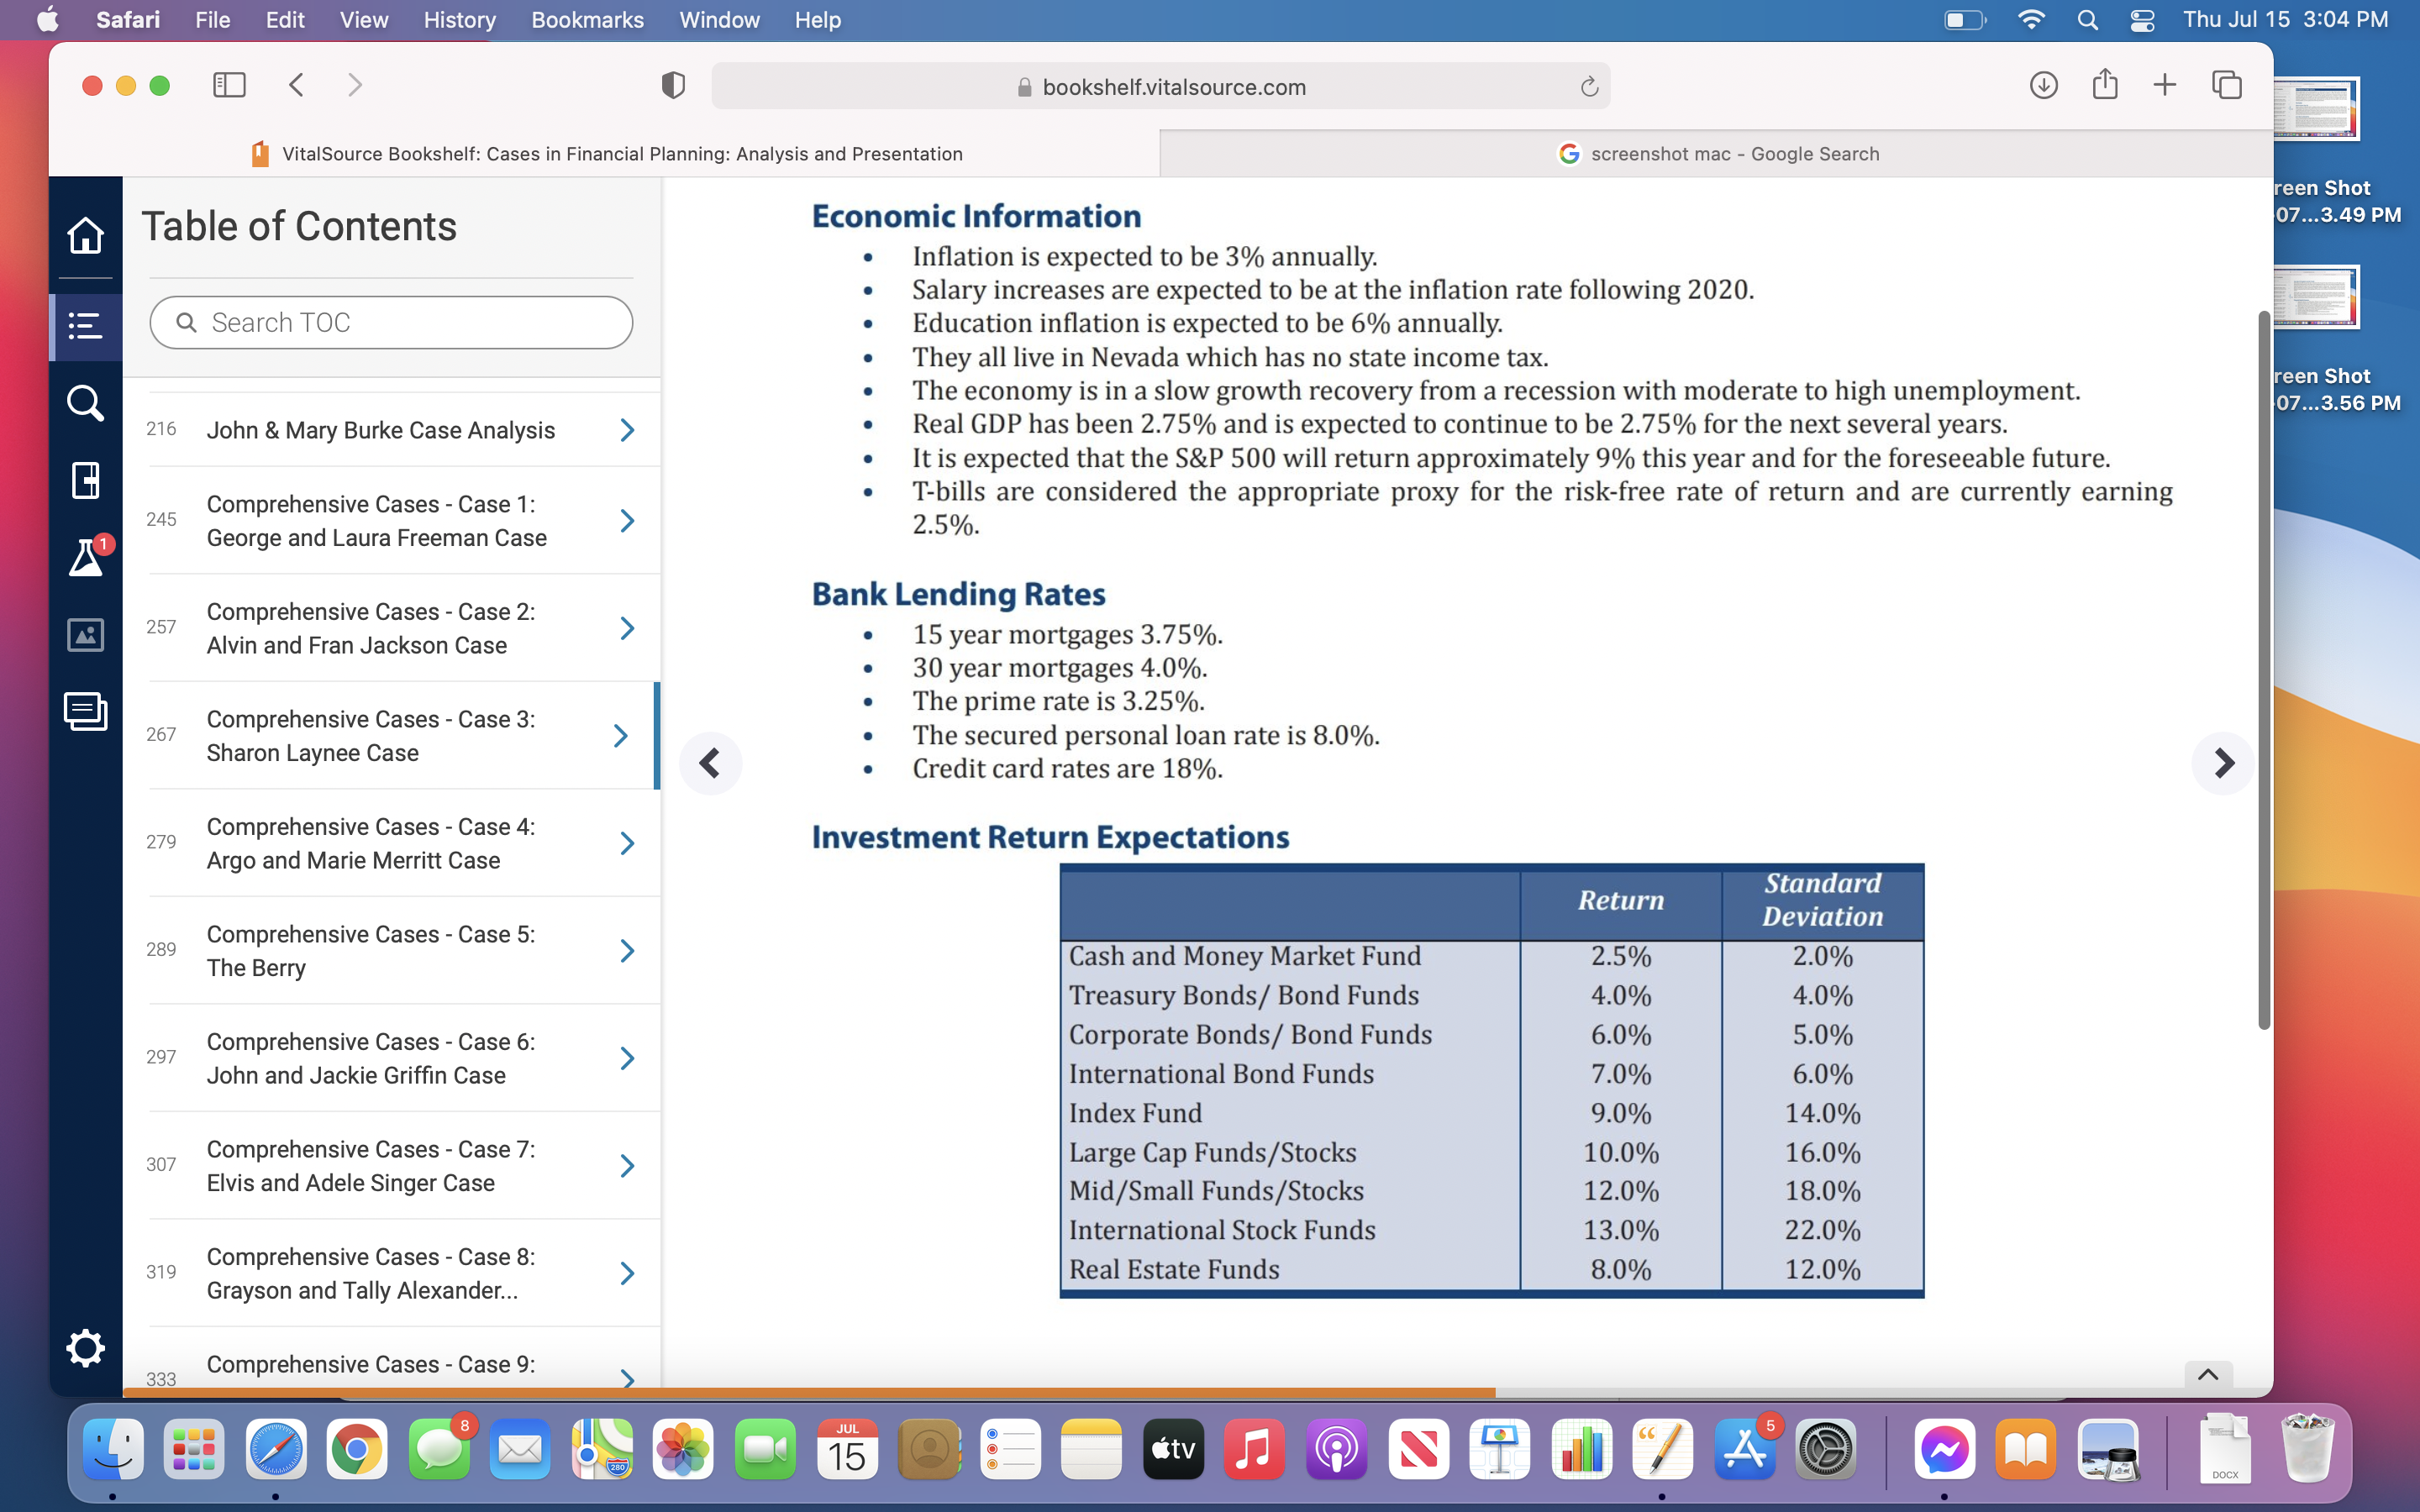Open the notebook icon in the sidebar
Image resolution: width=2420 pixels, height=1512 pixels.
coord(85,480)
